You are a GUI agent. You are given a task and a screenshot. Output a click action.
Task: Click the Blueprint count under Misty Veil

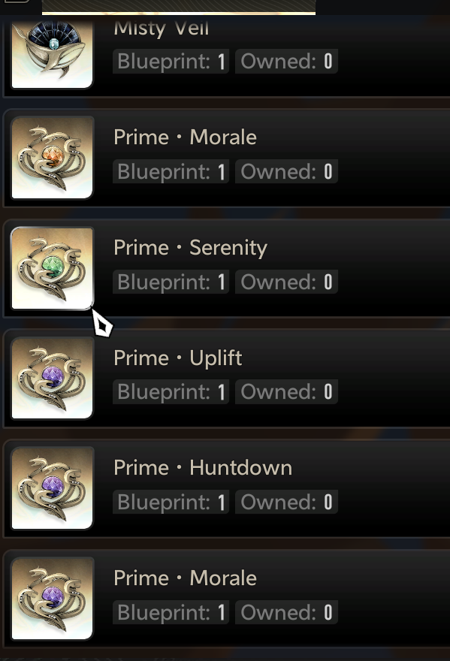(x=171, y=62)
